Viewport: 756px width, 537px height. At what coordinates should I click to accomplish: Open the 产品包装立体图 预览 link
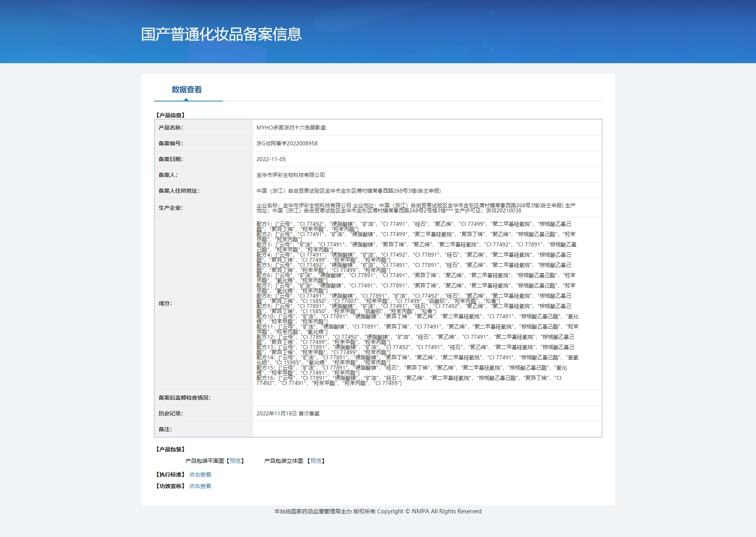tap(316, 461)
